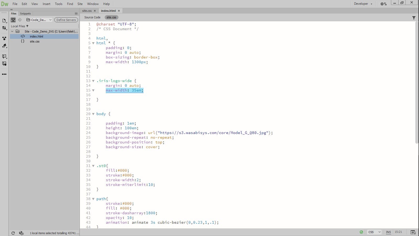Click the green no-errors check icon

click(361, 232)
